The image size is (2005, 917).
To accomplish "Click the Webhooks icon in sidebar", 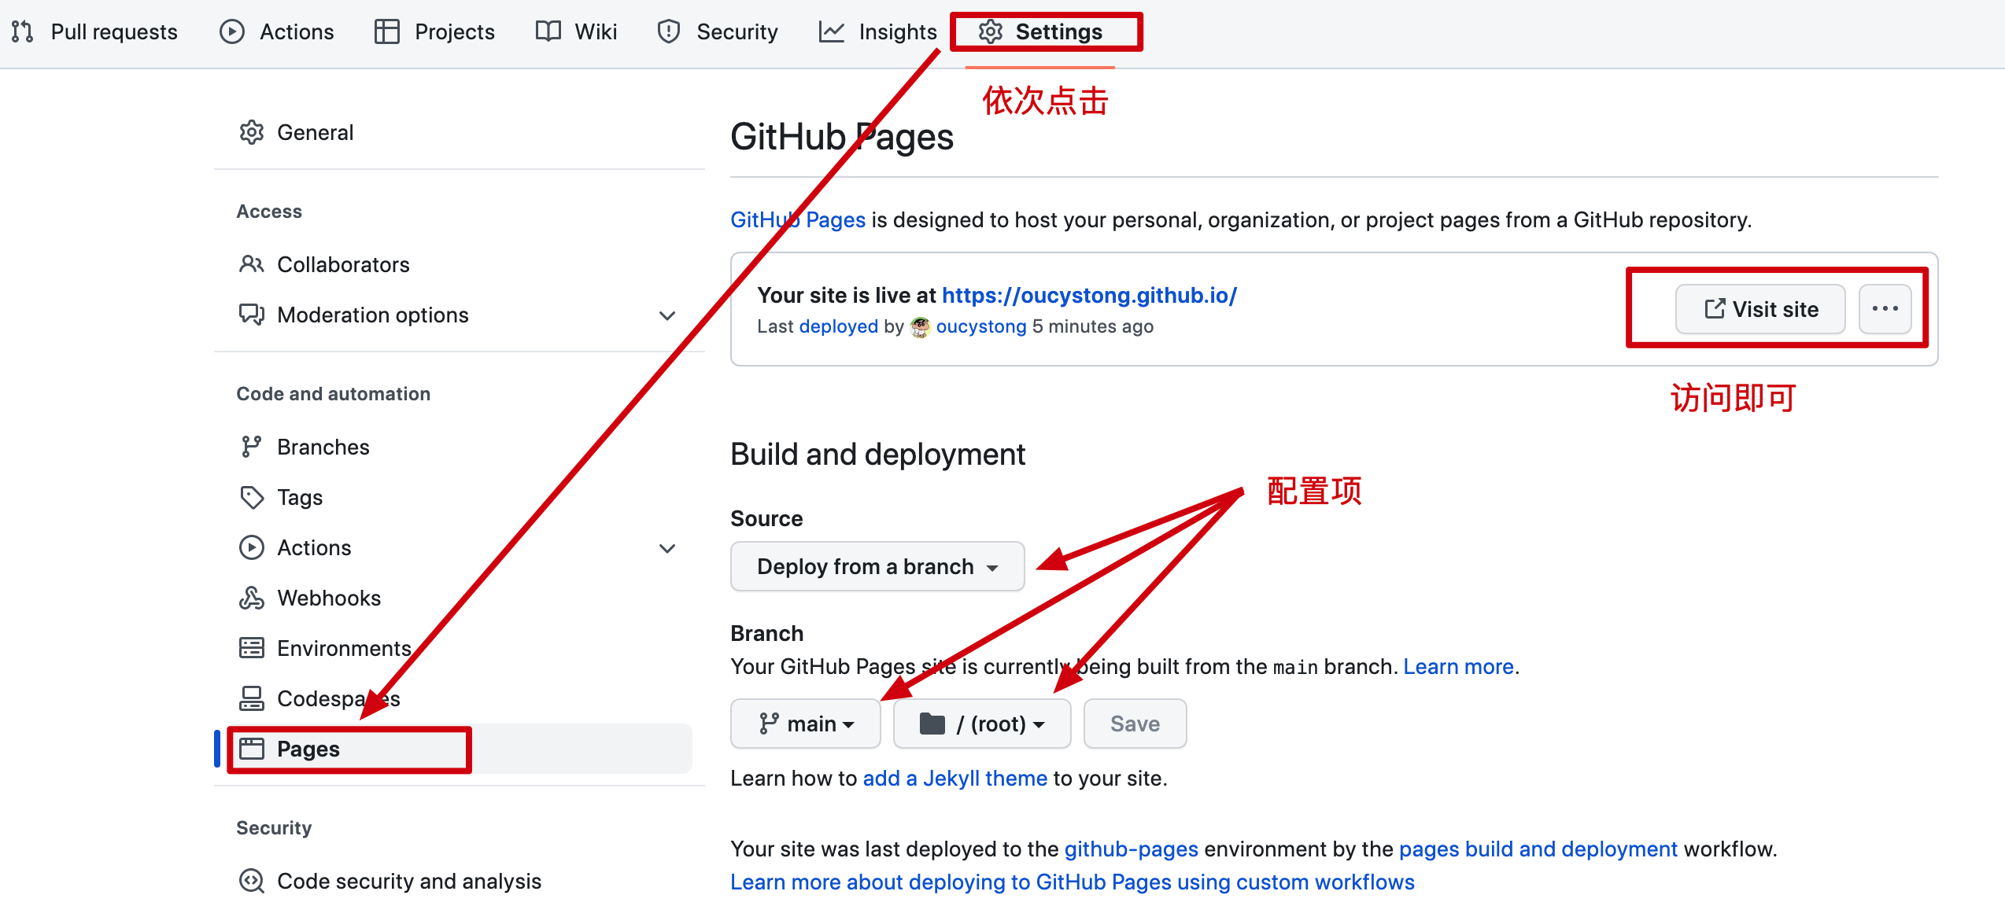I will click(251, 598).
